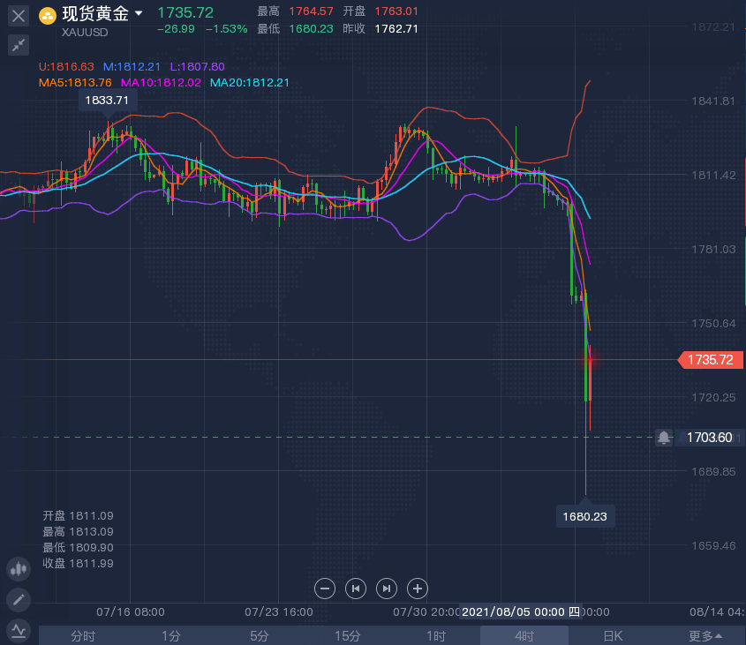The width and height of the screenshot is (746, 645).
Task: Open the 现货黄金 symbol dropdown
Action: pos(139,14)
